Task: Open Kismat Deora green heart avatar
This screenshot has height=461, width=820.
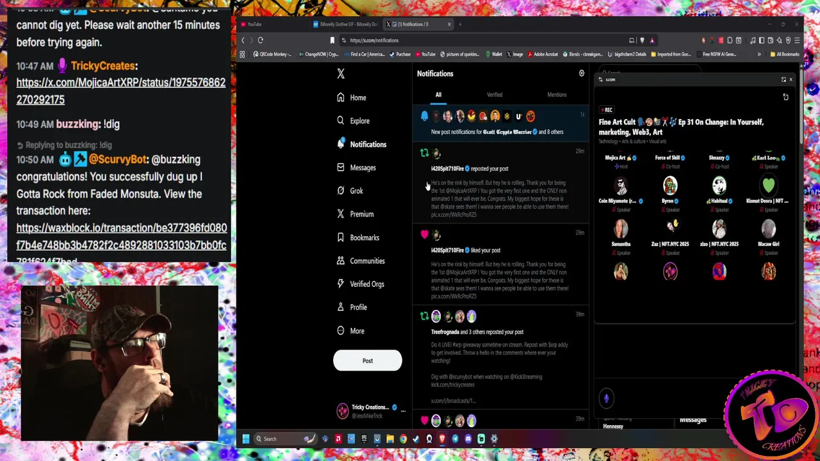Action: coord(768,186)
